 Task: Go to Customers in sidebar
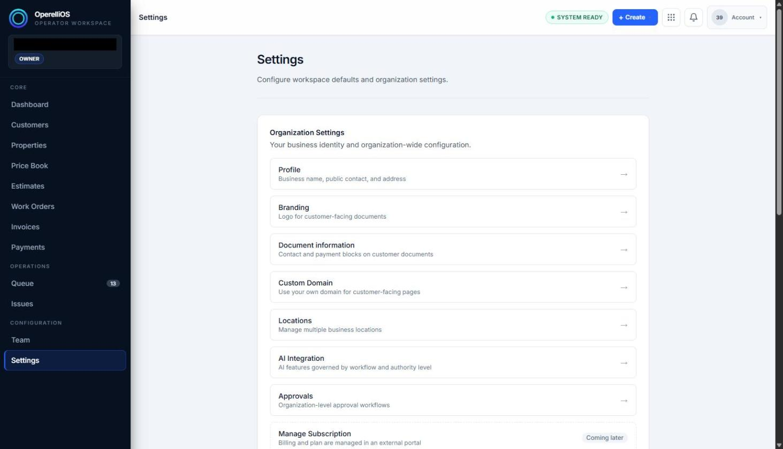65,125
